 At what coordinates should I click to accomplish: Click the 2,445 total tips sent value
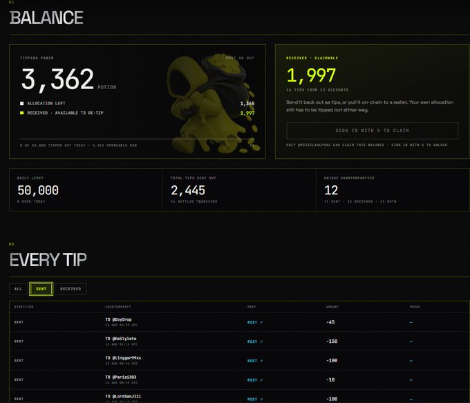coord(188,190)
